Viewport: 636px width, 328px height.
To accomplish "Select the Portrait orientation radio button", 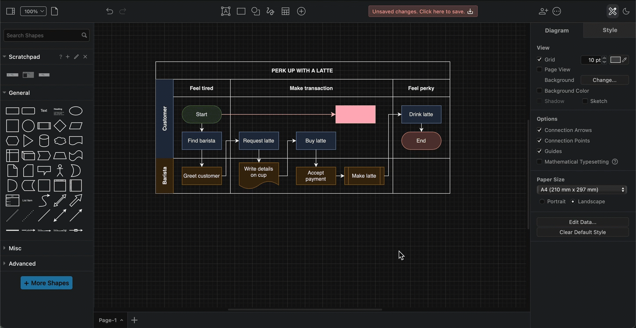I will pyautogui.click(x=542, y=202).
